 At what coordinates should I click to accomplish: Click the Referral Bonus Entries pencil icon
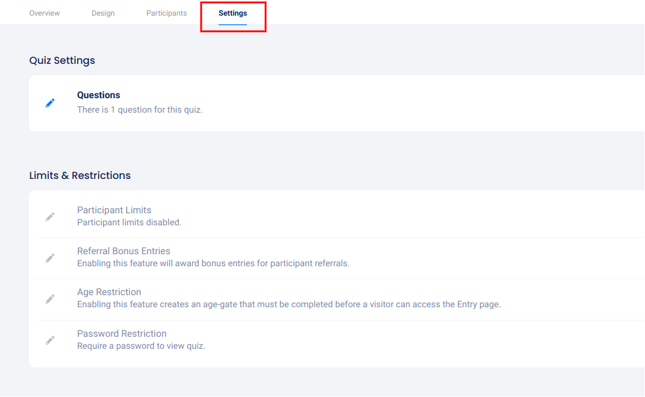pos(50,258)
